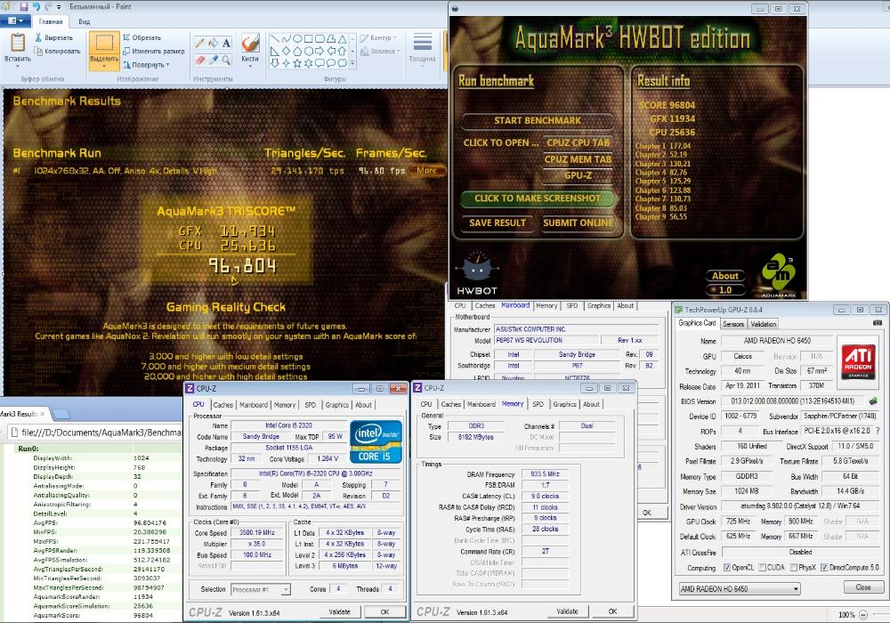Screen dimensions: 890x623
Task: Click the browser address bar with file:///D:/Documents
Action: point(94,433)
